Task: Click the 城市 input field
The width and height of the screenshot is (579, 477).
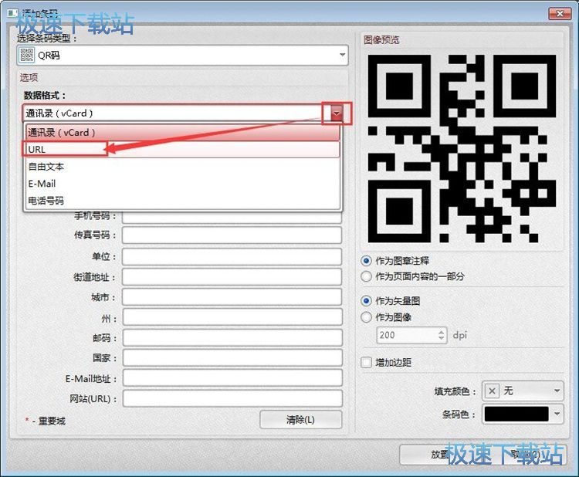Action: tap(232, 297)
